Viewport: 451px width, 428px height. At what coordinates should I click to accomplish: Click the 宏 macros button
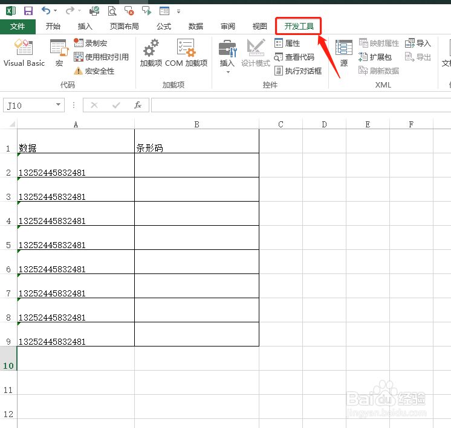[x=59, y=53]
